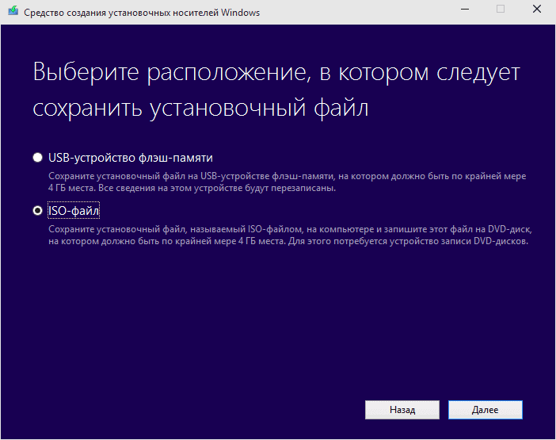
Task: Select the USB-устройство флэш-памяти radio button
Action: 37,157
